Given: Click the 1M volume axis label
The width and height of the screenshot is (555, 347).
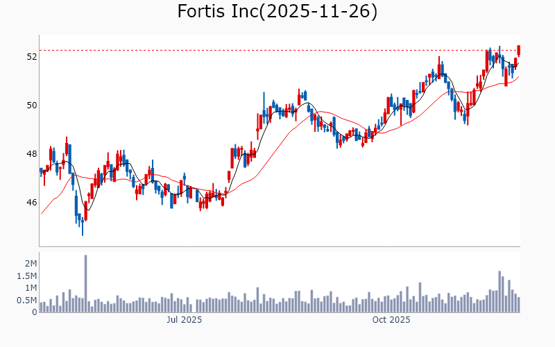Looking at the screenshot, I should [31, 288].
